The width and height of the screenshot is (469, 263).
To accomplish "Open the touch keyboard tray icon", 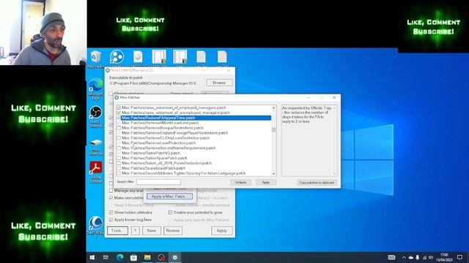I will pyautogui.click(x=391, y=257).
